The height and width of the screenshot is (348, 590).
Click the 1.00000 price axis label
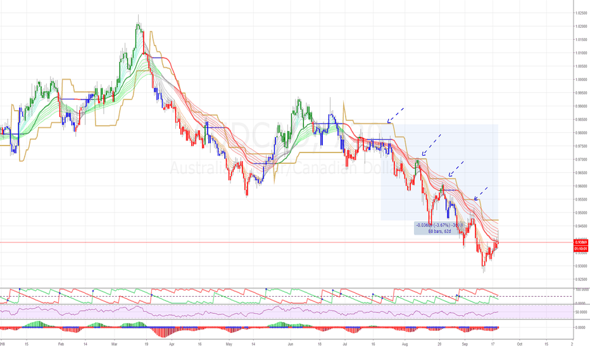(581, 80)
